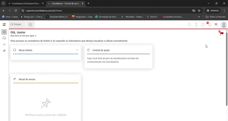Open the browser three-dot menu
The image size is (228, 121).
click(x=224, y=11)
